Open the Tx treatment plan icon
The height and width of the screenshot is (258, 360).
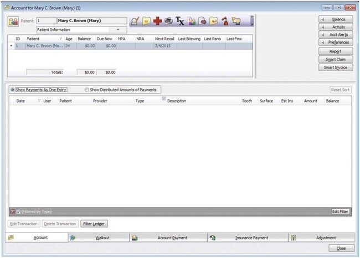coord(179,22)
